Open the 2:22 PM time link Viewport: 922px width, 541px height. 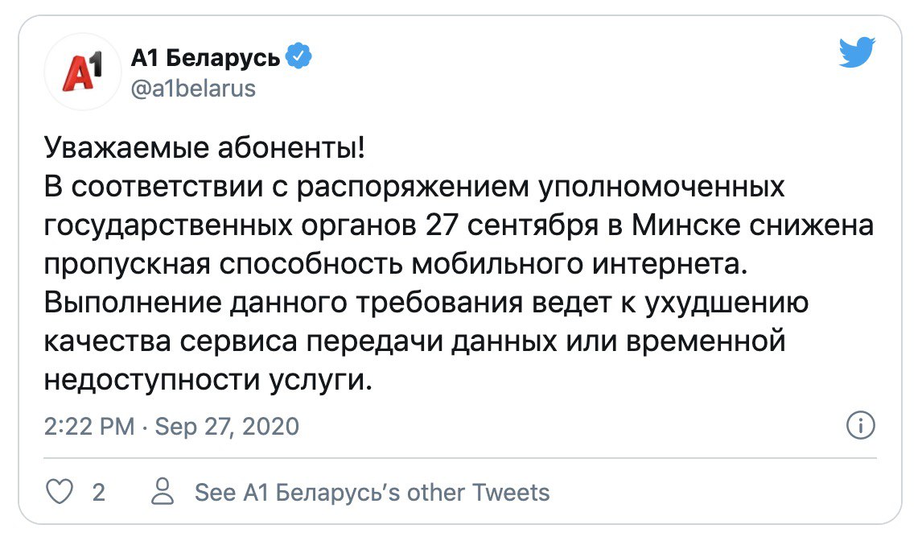click(x=89, y=426)
